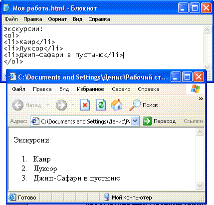Image resolution: width=214 pixels, height=205 pixels.
Task: Click the Назад back arrow icon
Action: [x=18, y=105]
